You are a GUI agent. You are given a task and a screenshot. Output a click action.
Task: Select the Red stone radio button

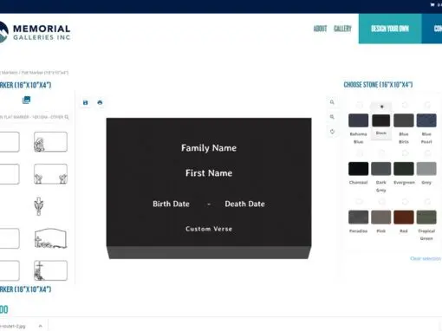pyautogui.click(x=405, y=202)
